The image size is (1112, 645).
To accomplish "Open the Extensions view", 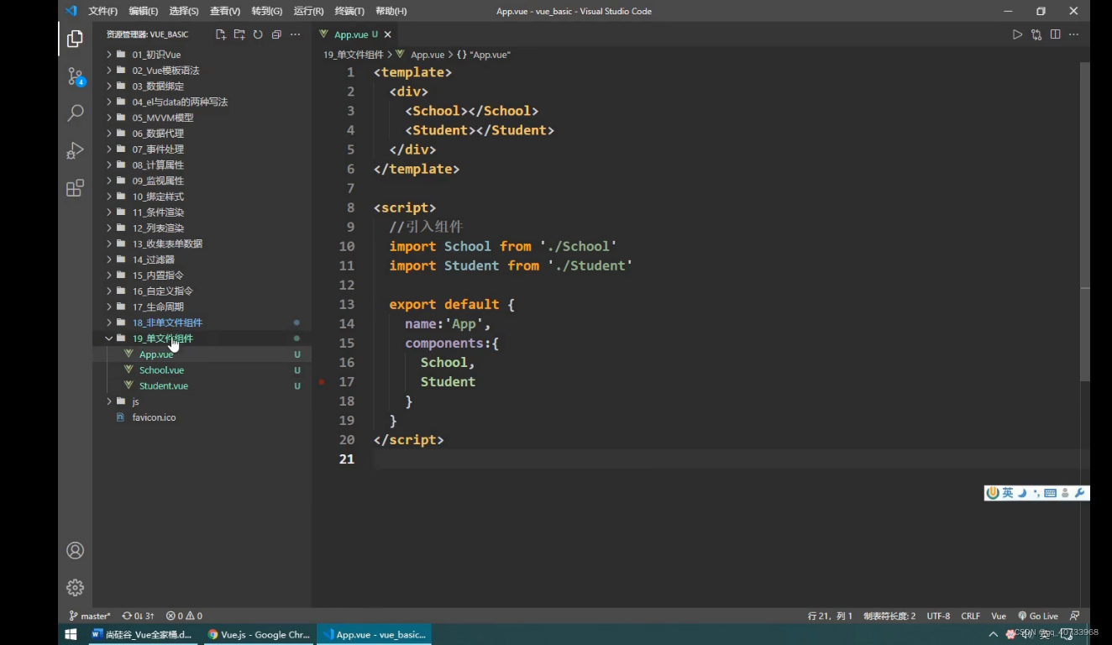I will click(75, 187).
